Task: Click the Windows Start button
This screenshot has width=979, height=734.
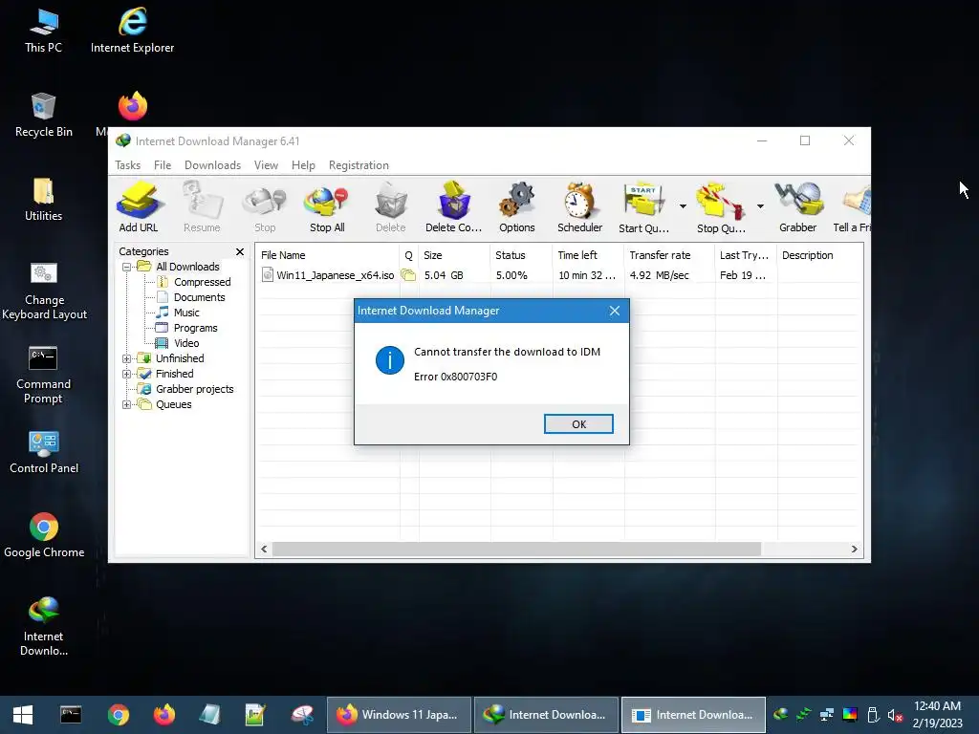Action: click(23, 715)
